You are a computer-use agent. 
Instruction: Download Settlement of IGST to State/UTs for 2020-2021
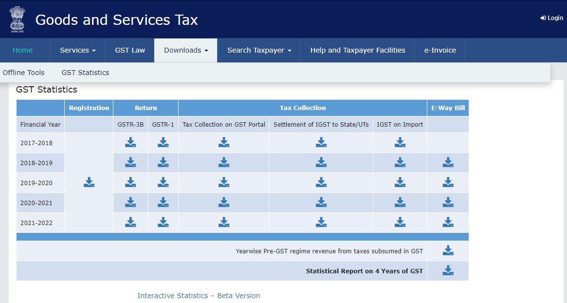[321, 202]
